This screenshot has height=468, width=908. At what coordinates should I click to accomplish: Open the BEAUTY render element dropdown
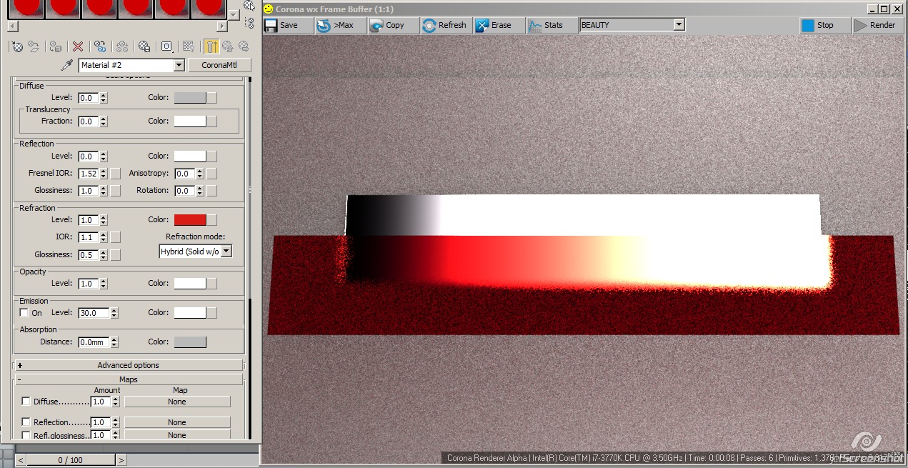[679, 25]
